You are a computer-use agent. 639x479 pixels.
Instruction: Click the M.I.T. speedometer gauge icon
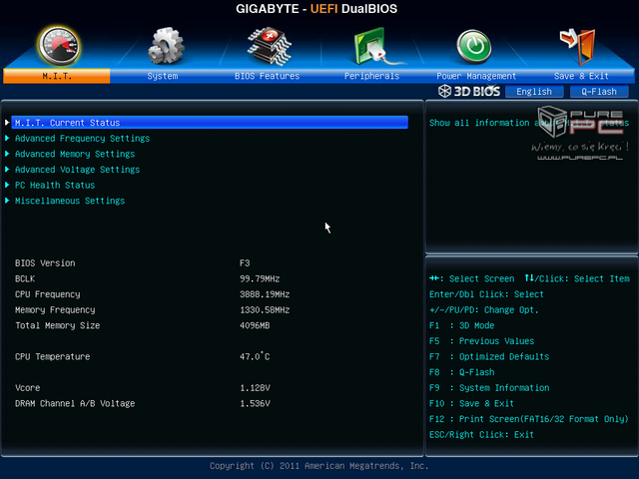click(59, 46)
